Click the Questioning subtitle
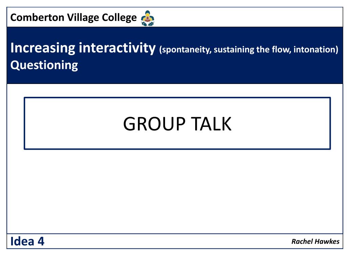Viewport: 347px width, 260px height. [44, 65]
